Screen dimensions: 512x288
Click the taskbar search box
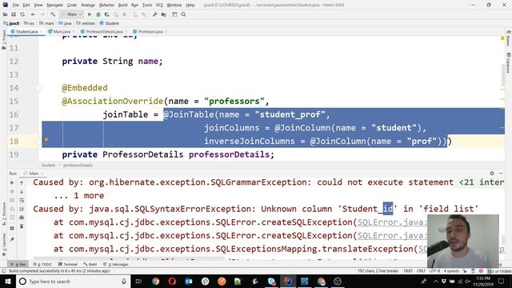(x=73, y=282)
